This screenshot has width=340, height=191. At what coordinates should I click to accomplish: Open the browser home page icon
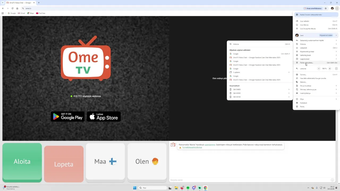point(17,8)
